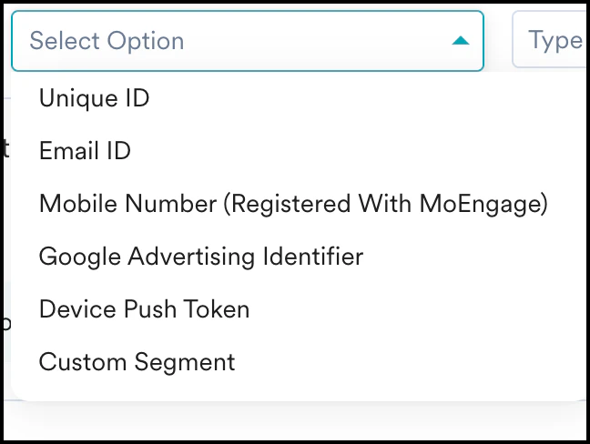The image size is (590, 444).
Task: Pick the MoEngage registered mobile number entry
Action: point(293,204)
